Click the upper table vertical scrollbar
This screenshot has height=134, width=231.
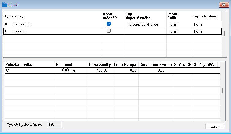point(224,34)
